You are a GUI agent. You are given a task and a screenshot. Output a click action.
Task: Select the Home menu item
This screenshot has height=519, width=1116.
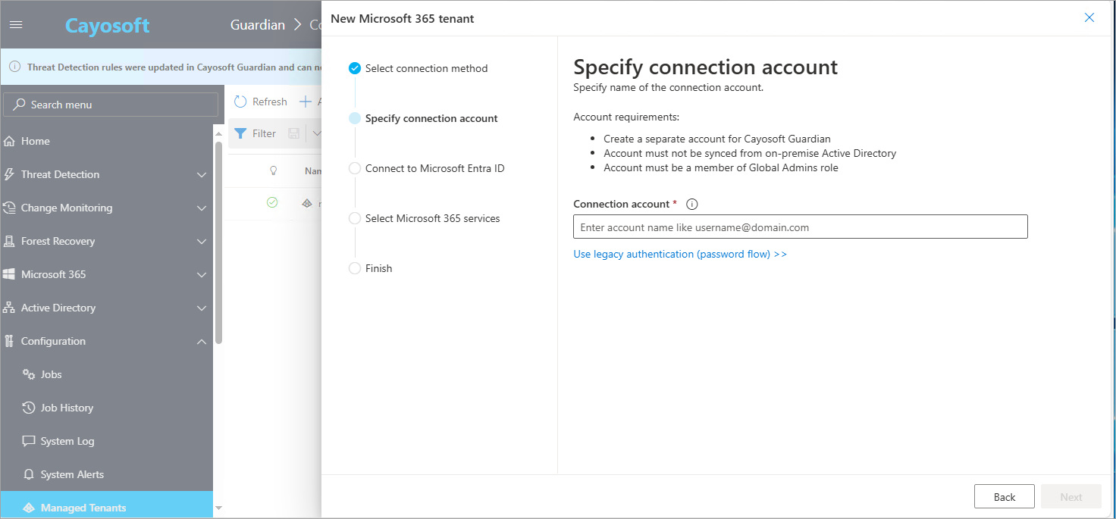point(106,141)
